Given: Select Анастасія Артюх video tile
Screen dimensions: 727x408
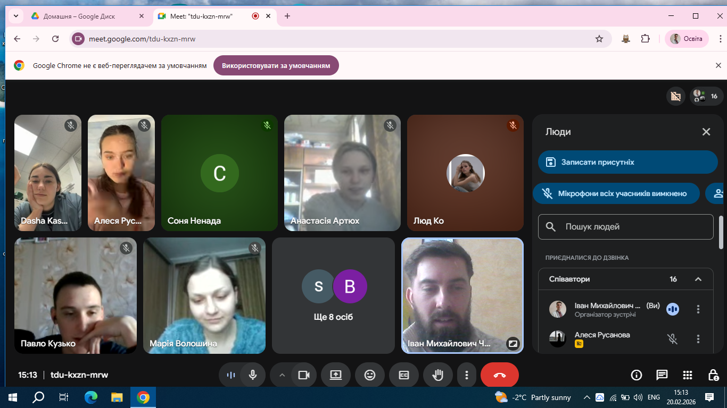Looking at the screenshot, I should pyautogui.click(x=342, y=173).
